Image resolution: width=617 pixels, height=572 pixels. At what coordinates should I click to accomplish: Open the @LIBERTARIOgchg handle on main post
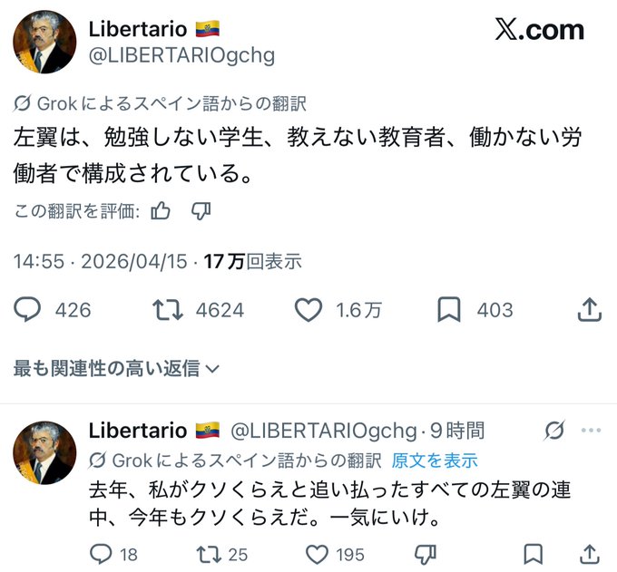[181, 56]
